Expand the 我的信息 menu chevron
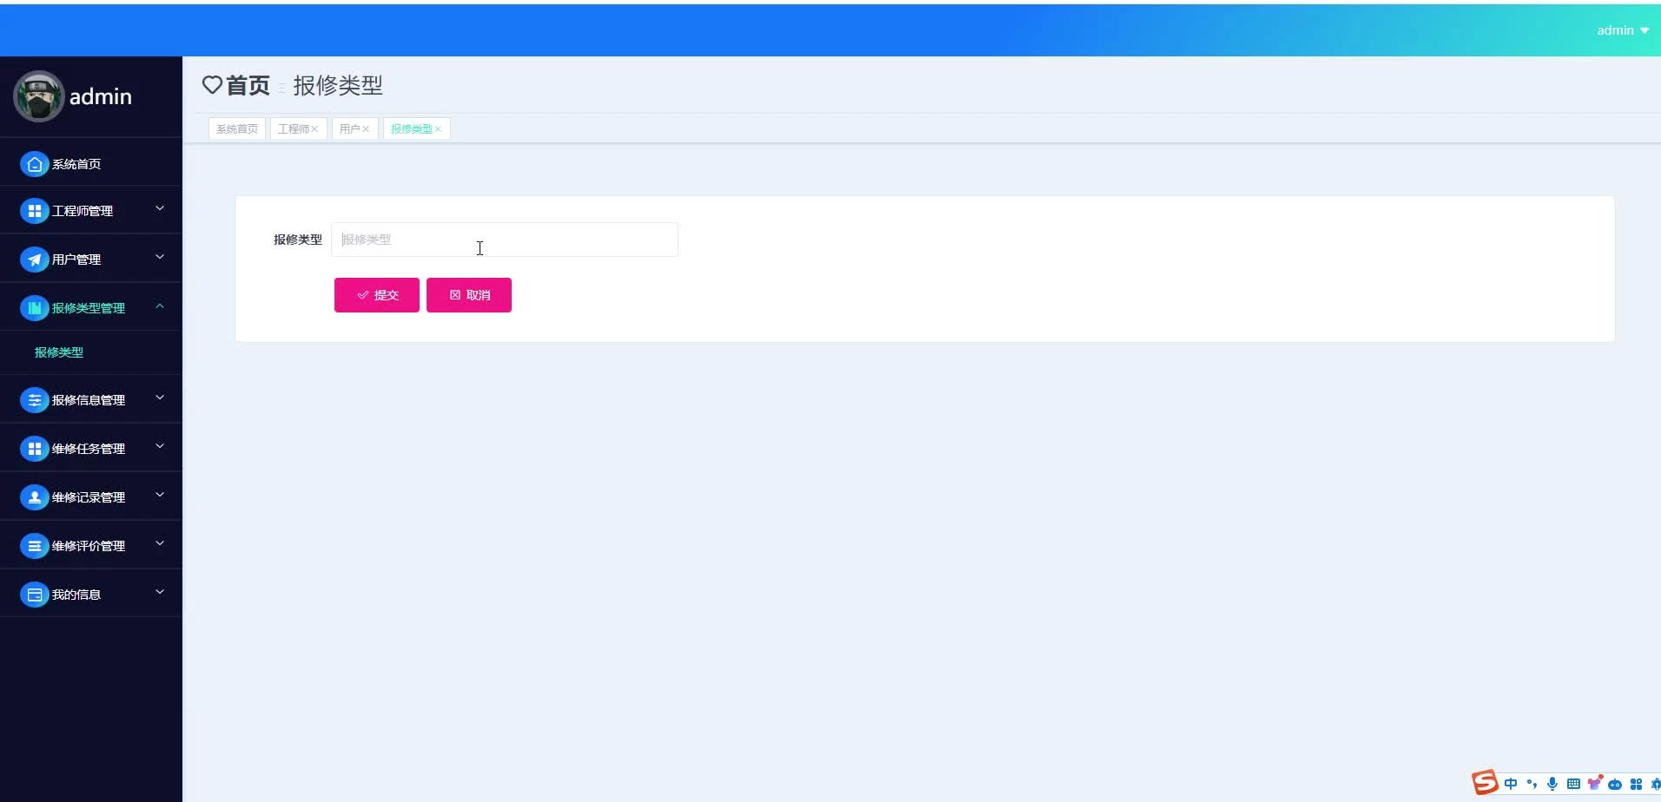 click(x=160, y=592)
